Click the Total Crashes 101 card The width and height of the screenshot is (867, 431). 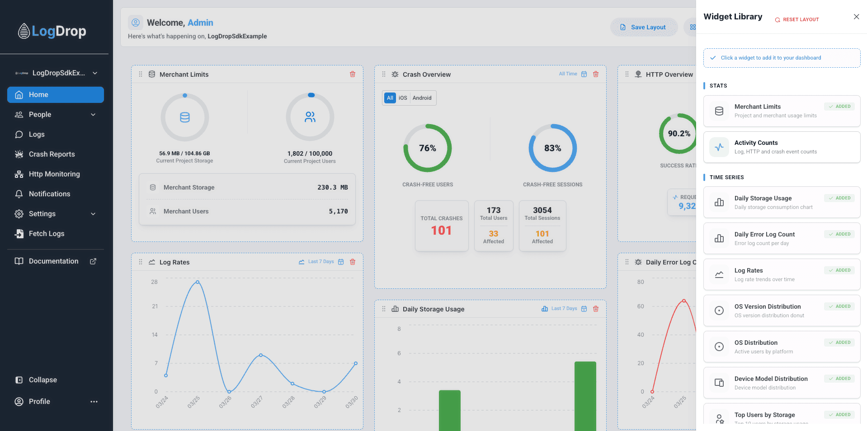[x=442, y=226]
